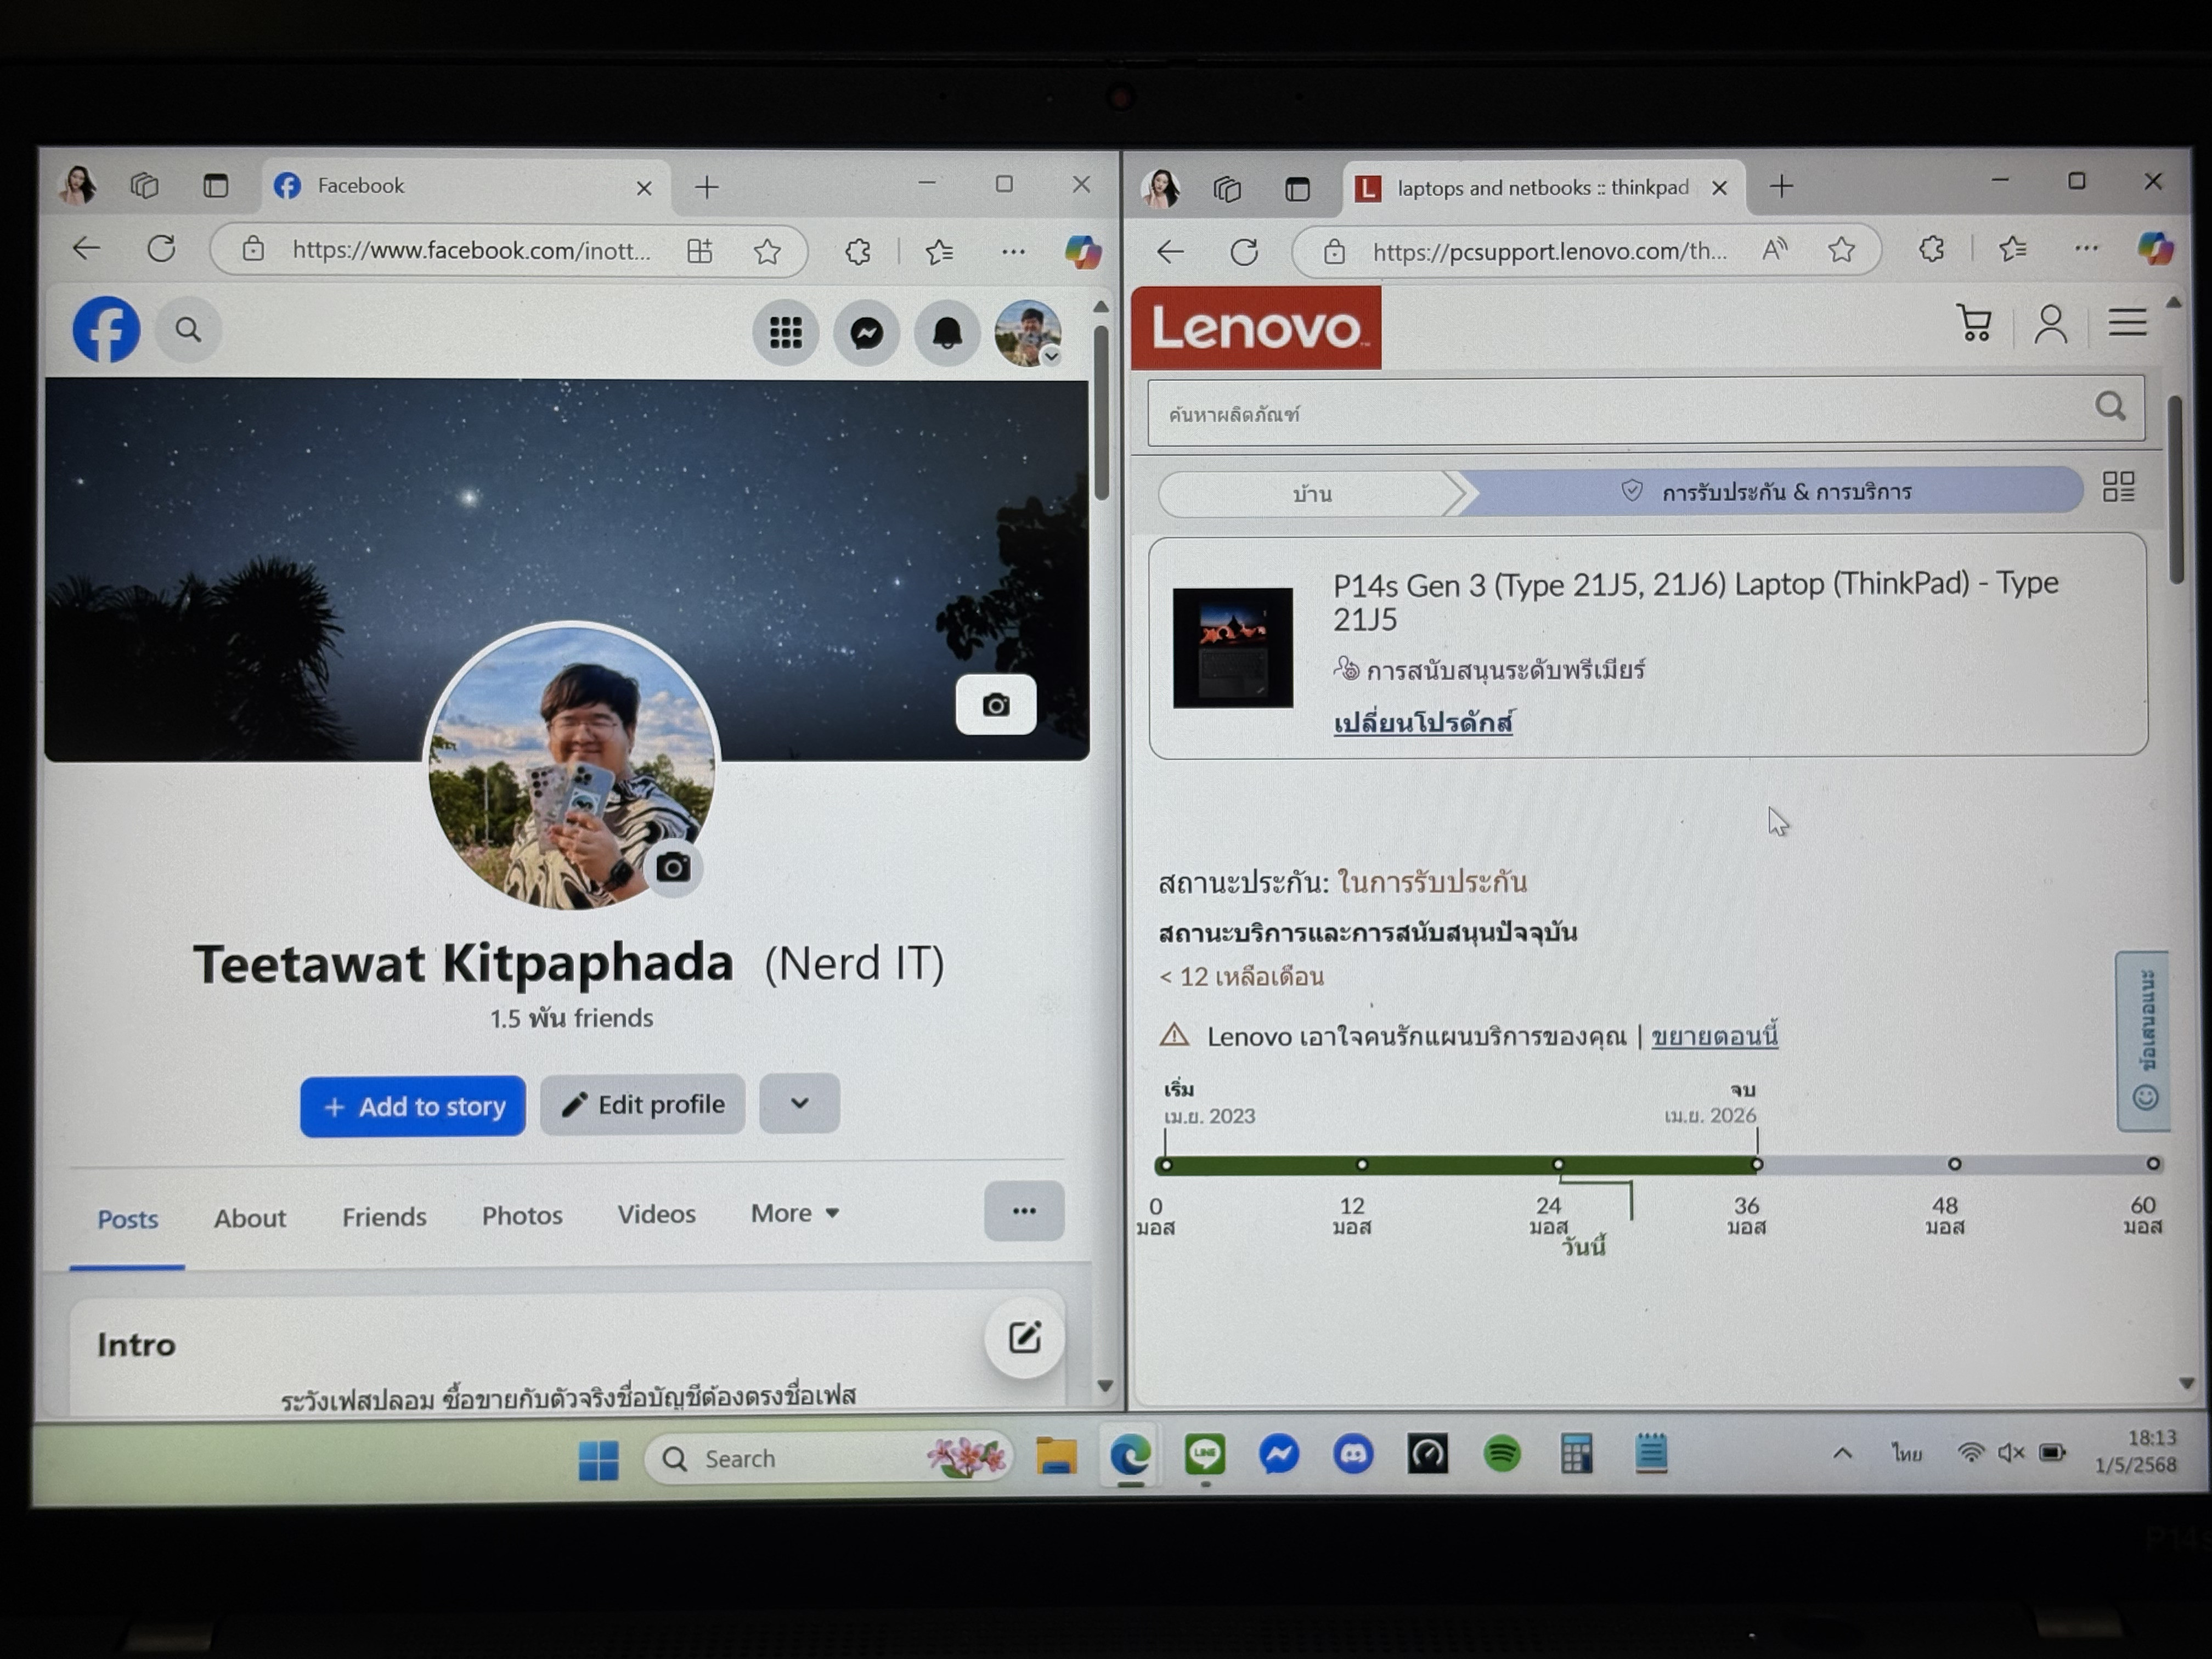Click Windows Start button
This screenshot has width=2212, height=1659.
[x=598, y=1460]
